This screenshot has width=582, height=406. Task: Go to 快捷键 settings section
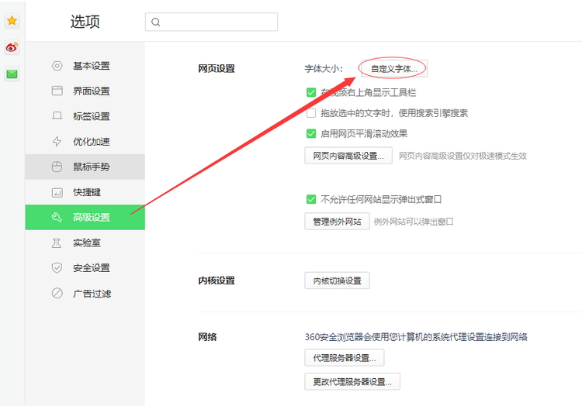86,192
